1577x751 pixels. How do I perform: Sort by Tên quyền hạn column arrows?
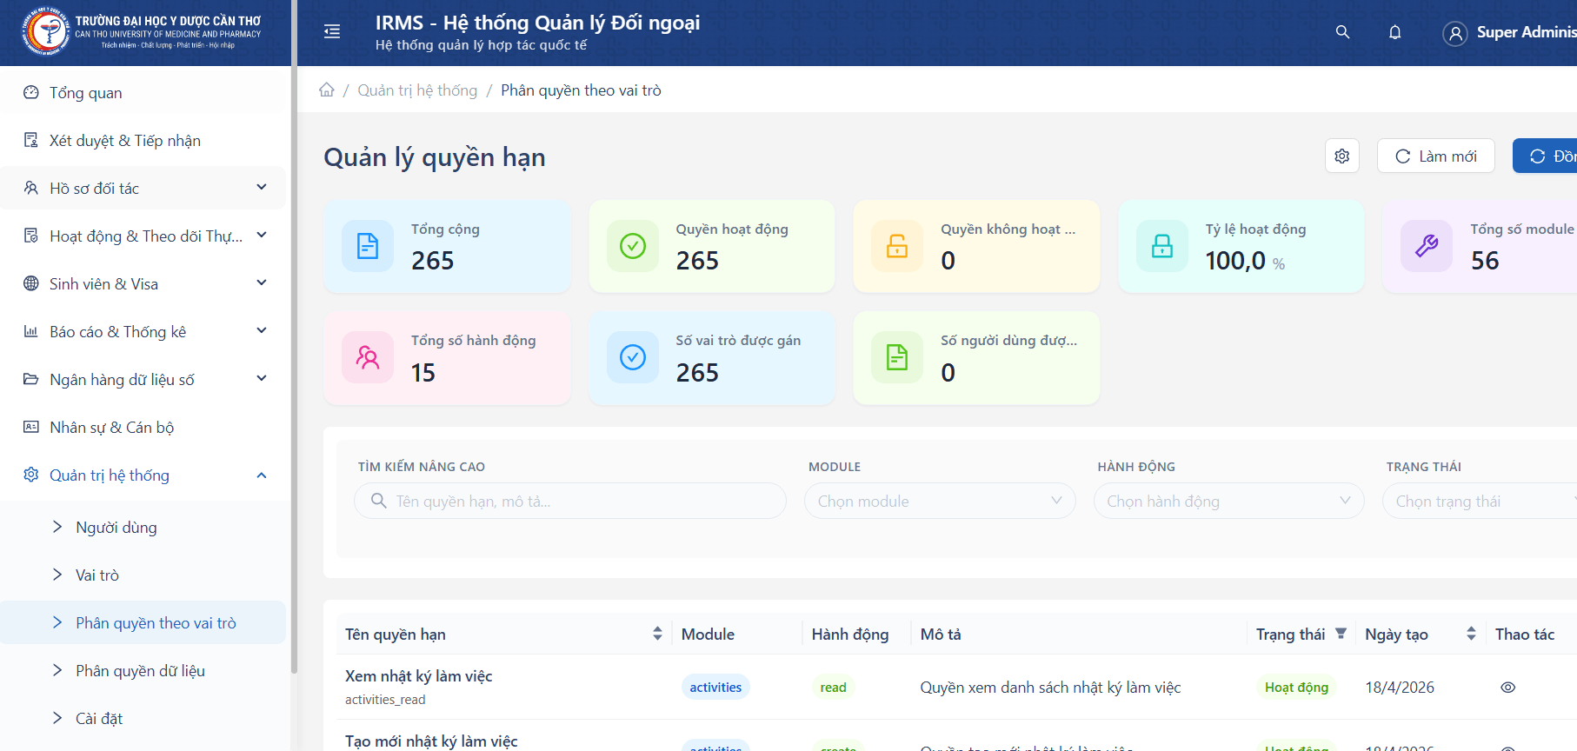[657, 634]
